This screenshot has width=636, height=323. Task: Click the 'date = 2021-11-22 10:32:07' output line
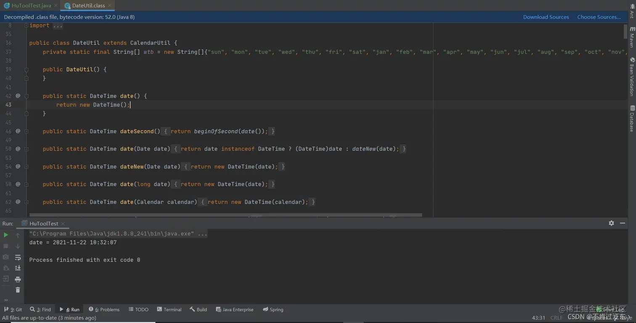(73, 242)
